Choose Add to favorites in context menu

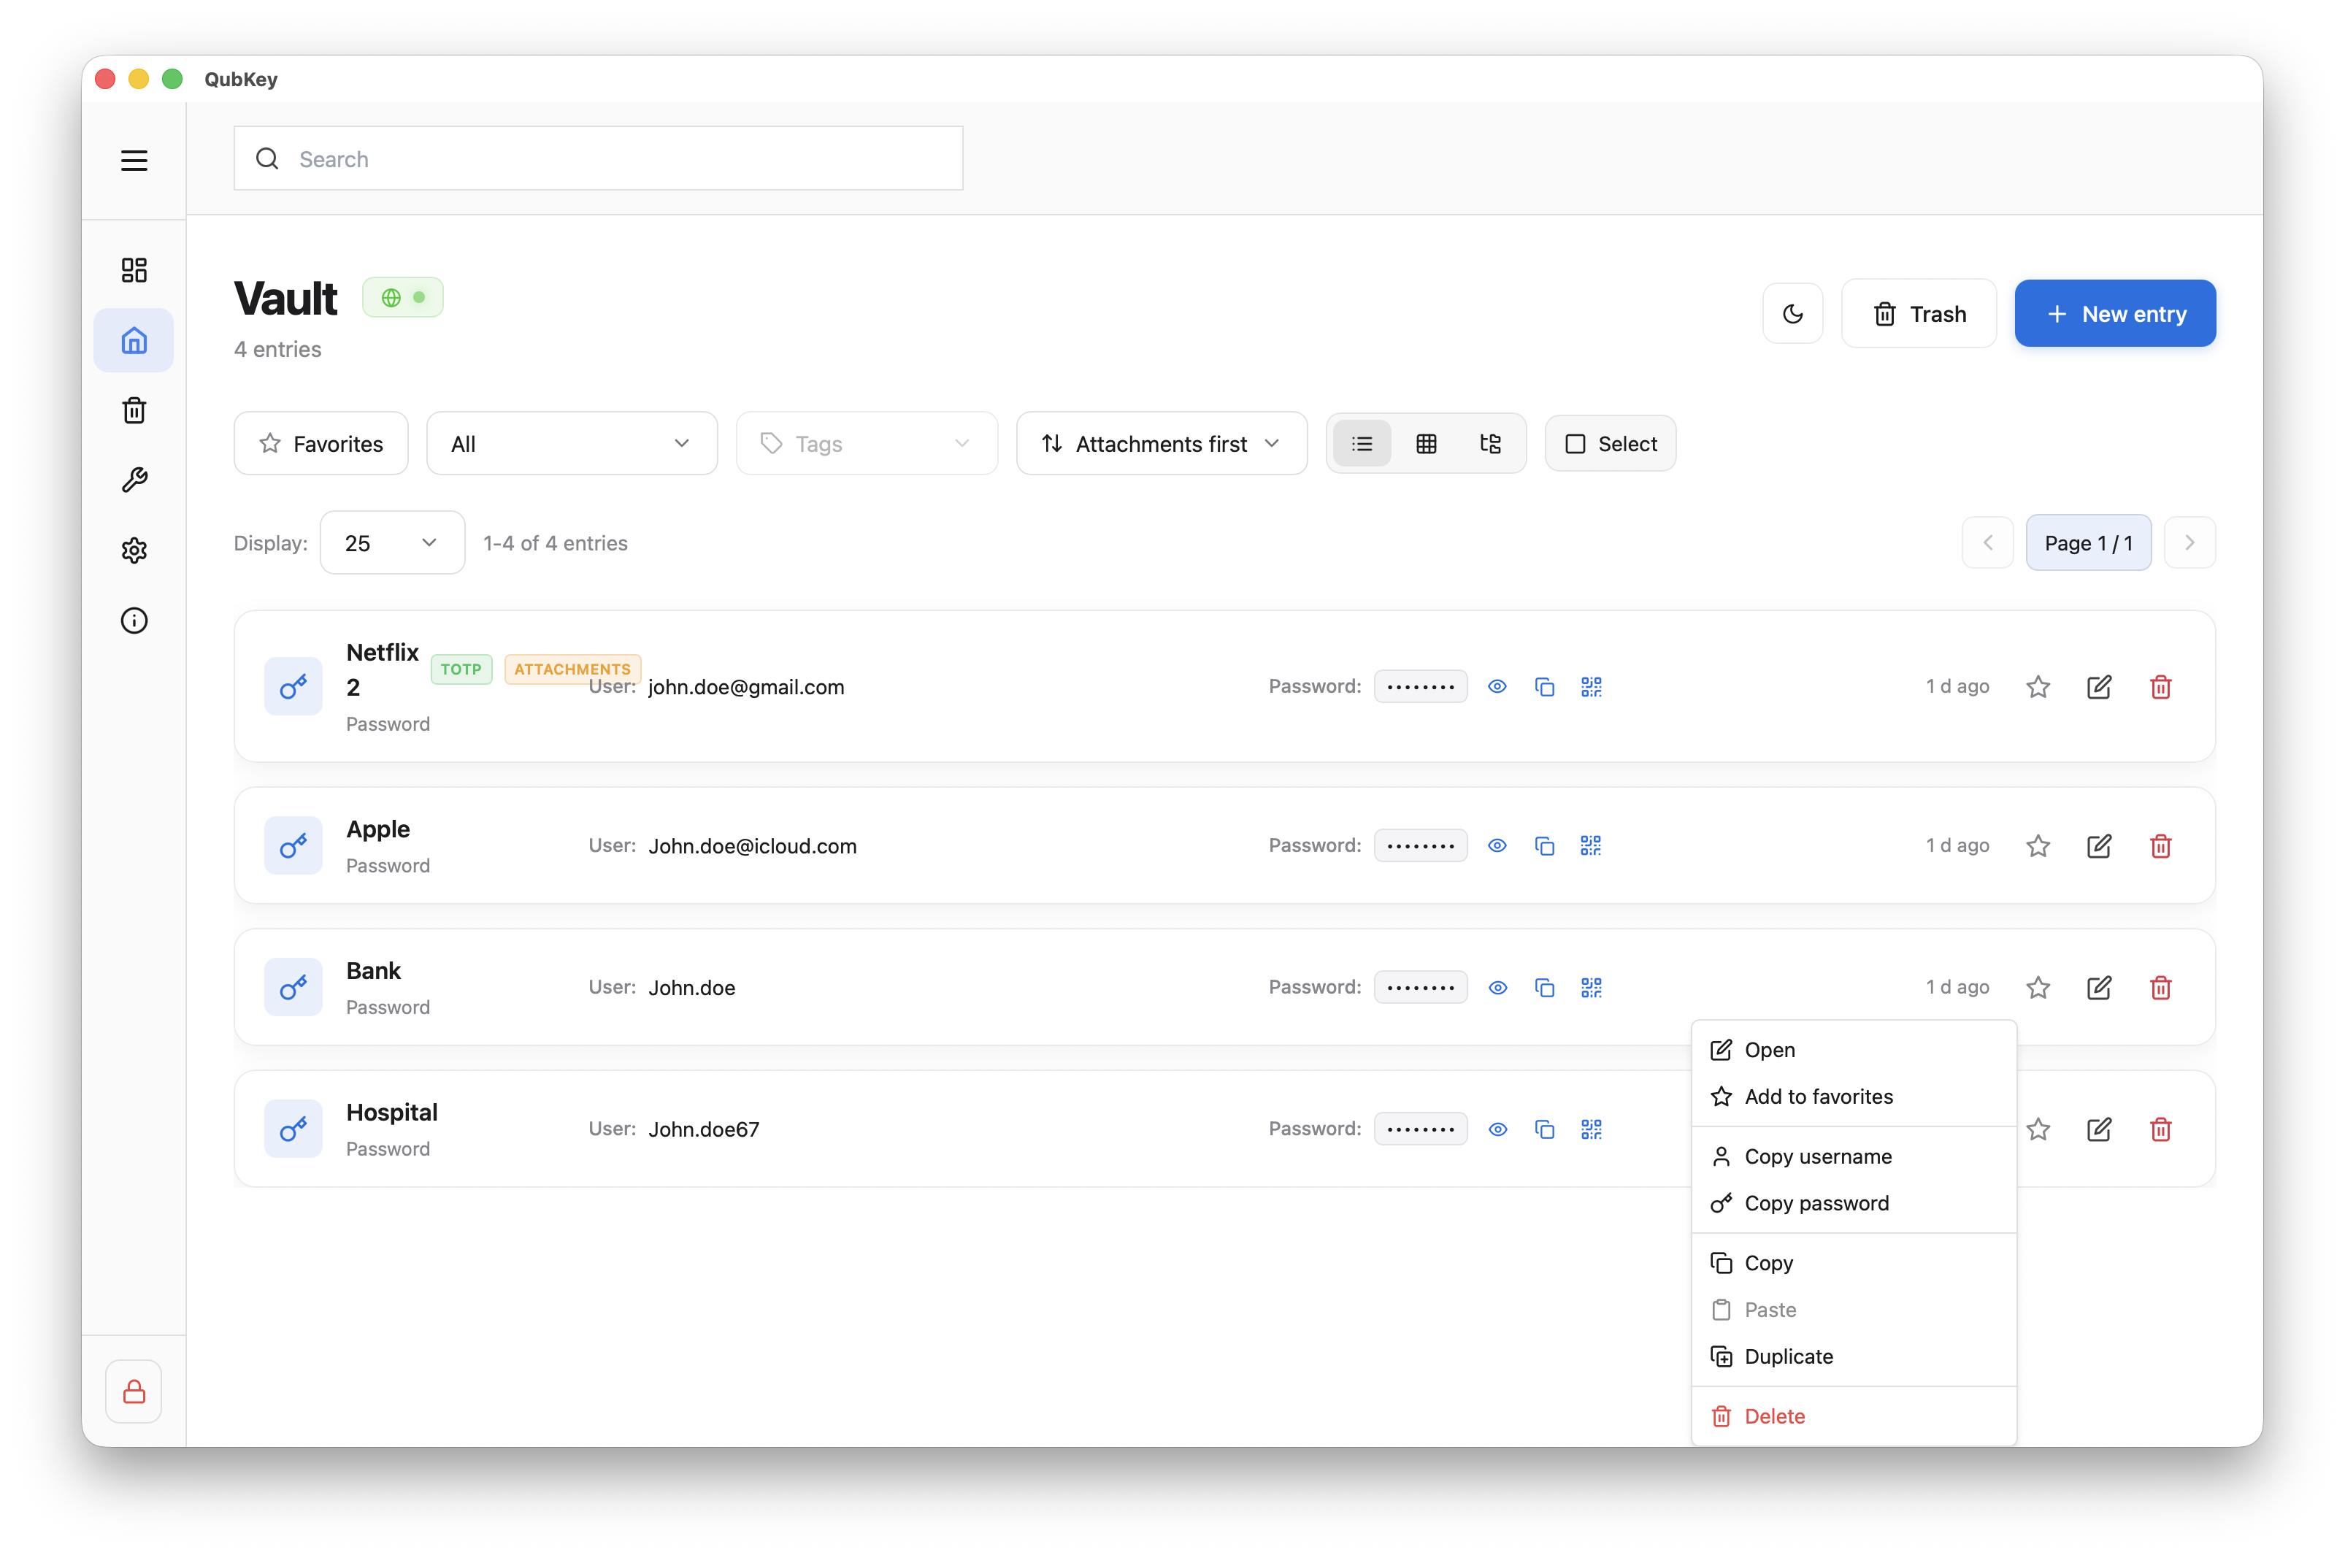[x=1853, y=1096]
